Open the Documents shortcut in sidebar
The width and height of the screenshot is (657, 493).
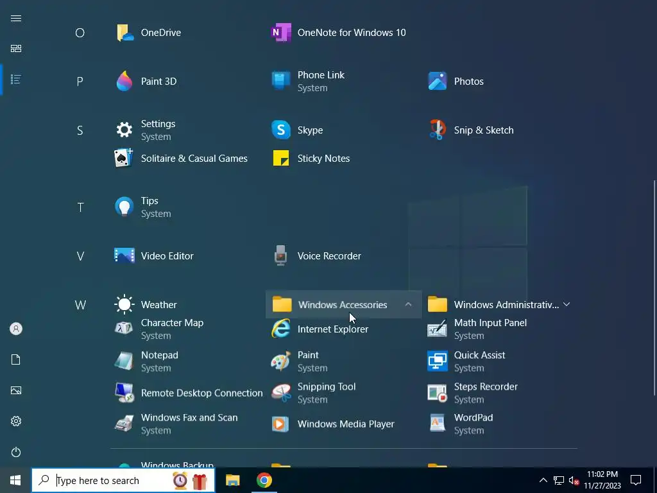(16, 359)
